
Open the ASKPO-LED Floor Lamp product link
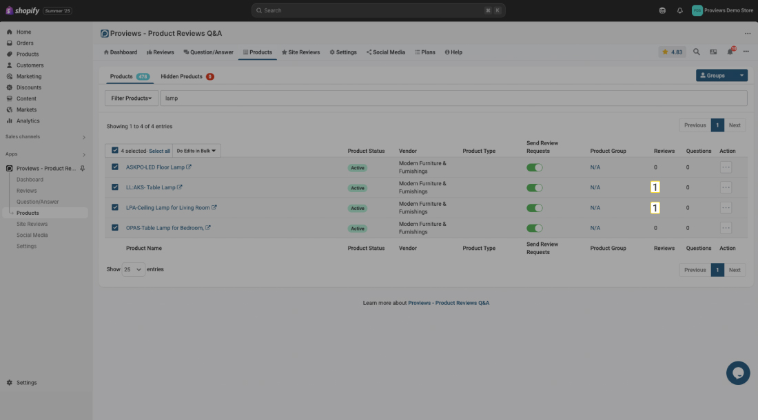(155, 167)
